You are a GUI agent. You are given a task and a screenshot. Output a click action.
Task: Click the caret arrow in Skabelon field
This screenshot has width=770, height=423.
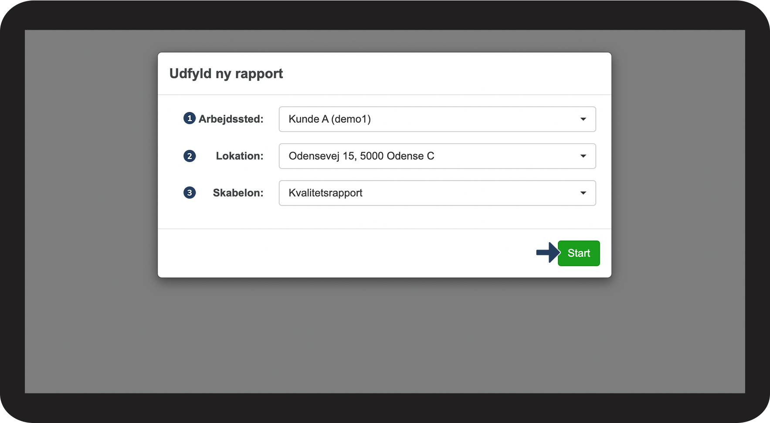coord(583,193)
